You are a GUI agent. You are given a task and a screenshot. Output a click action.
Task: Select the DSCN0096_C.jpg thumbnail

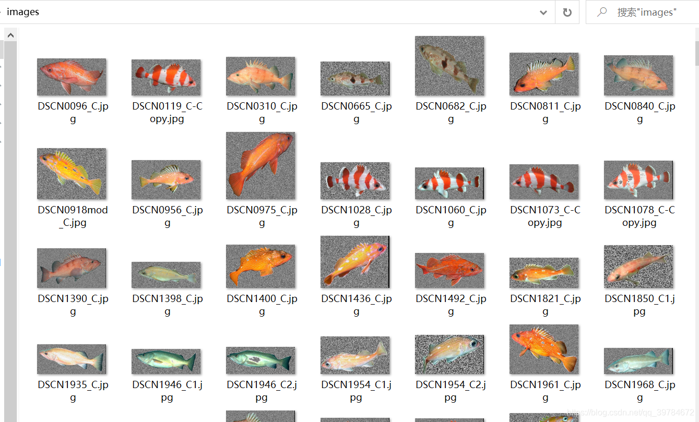pyautogui.click(x=72, y=77)
